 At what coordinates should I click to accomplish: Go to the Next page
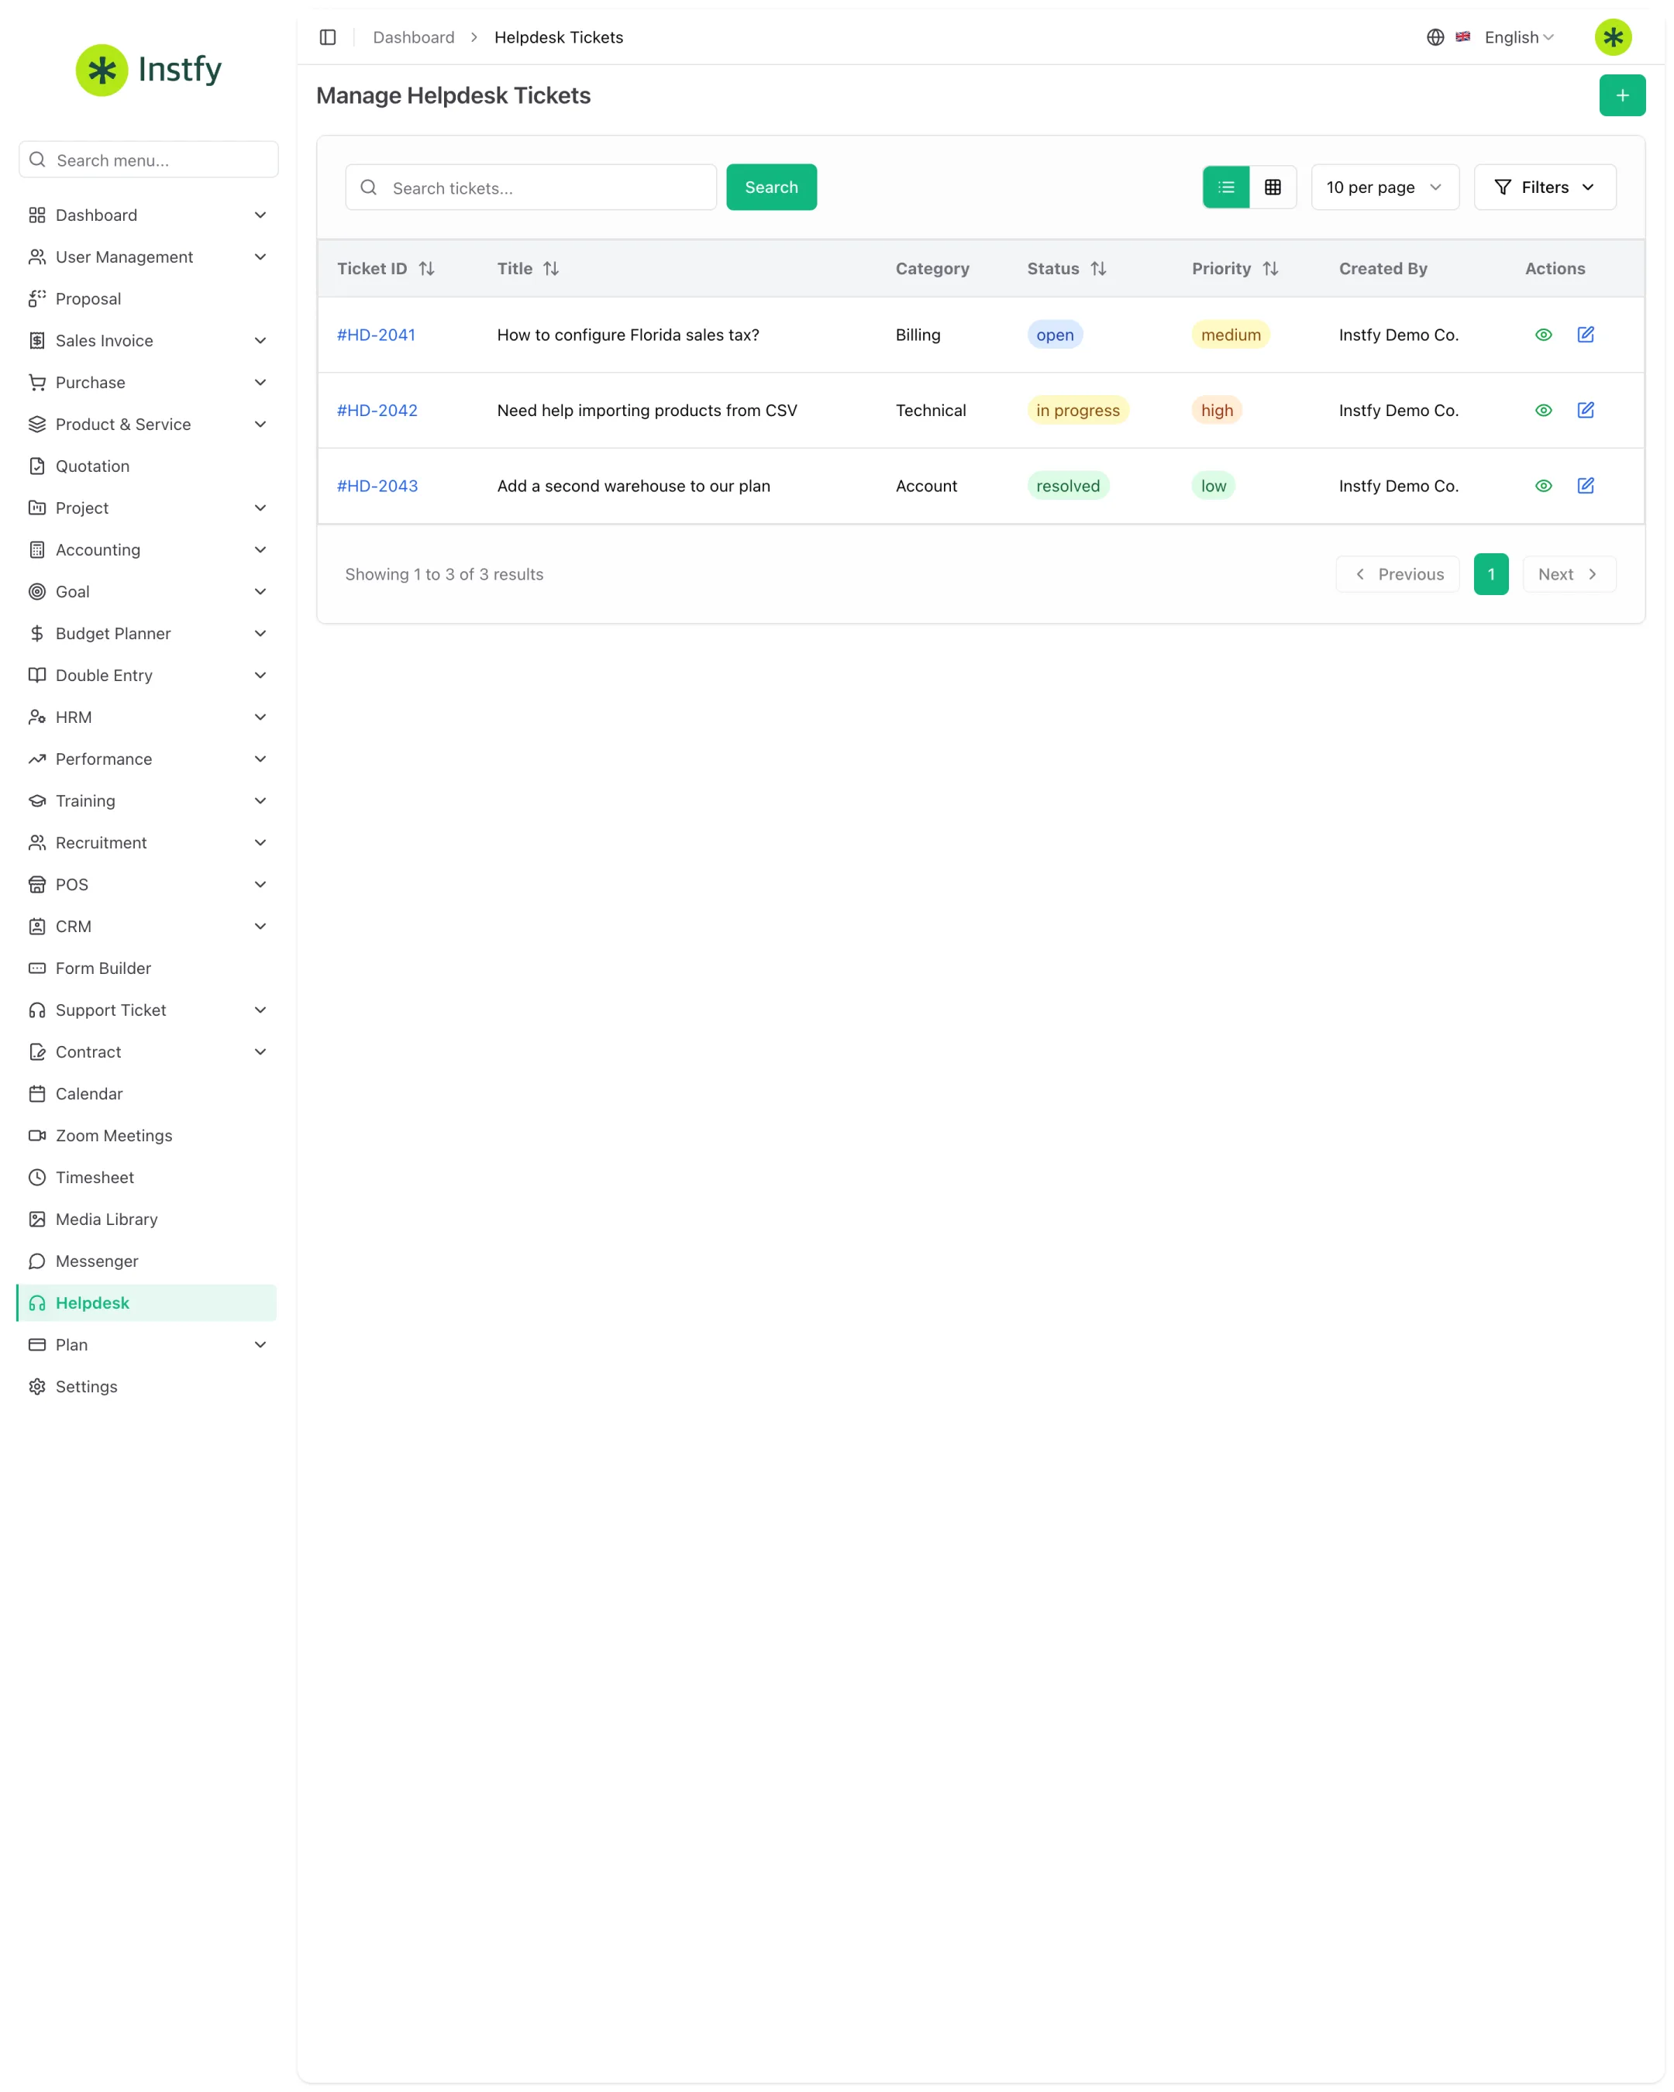tap(1569, 574)
